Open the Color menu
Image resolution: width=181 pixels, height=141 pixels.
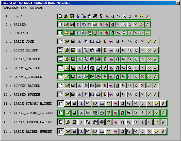coord(24,8)
